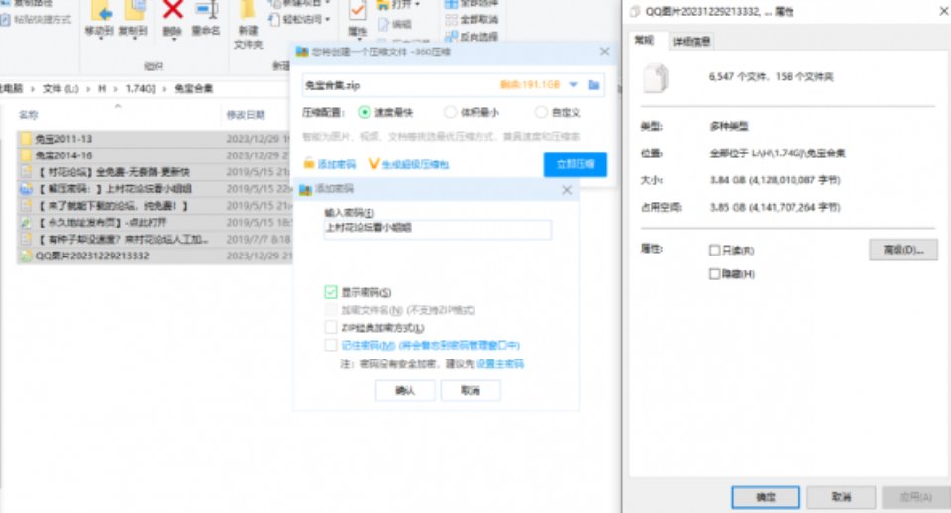Sort by the 修改日期 column header
This screenshot has height=513, width=951.
(x=246, y=115)
